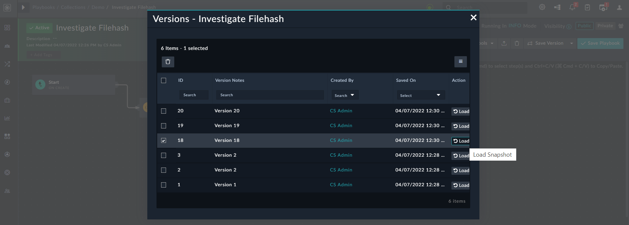Click the delete playbook trash icon
Image resolution: width=629 pixels, height=225 pixels.
(517, 43)
